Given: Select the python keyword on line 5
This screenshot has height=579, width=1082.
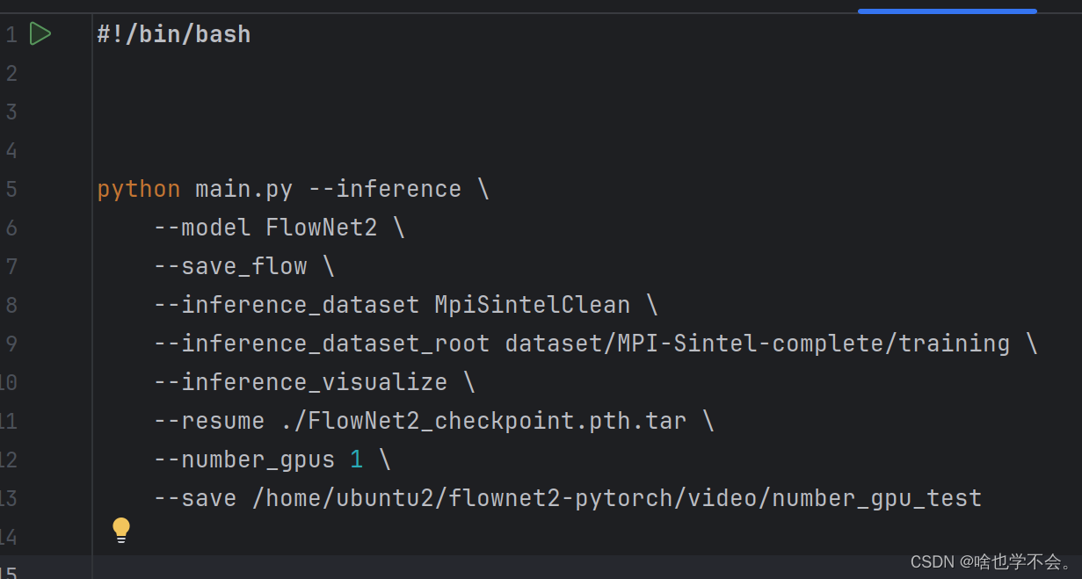Looking at the screenshot, I should (x=139, y=188).
